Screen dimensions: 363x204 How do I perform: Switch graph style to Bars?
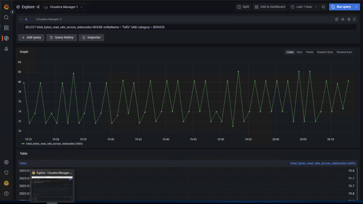(299, 52)
